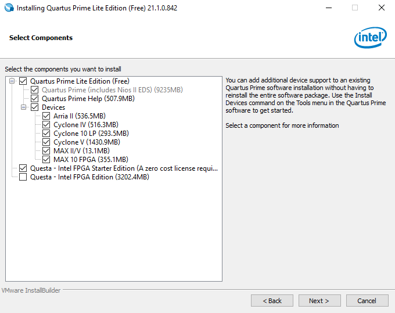Close the installer window
The image size is (395, 313).
382,8
